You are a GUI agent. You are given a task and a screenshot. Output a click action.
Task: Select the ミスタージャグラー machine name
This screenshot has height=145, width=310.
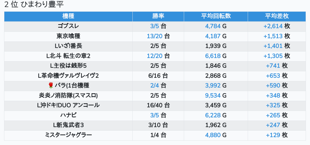tap(68, 135)
